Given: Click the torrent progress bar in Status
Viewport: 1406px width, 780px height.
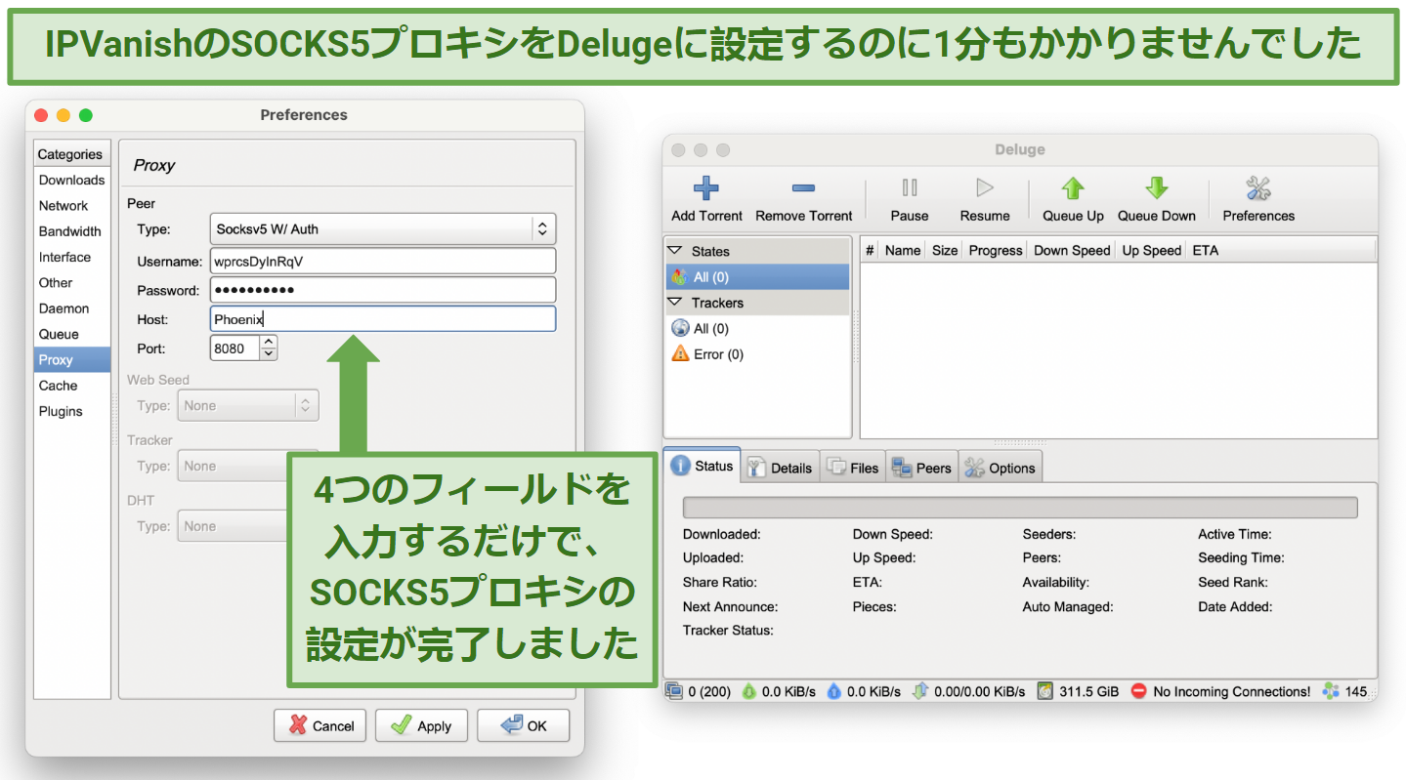Looking at the screenshot, I should (x=1020, y=508).
